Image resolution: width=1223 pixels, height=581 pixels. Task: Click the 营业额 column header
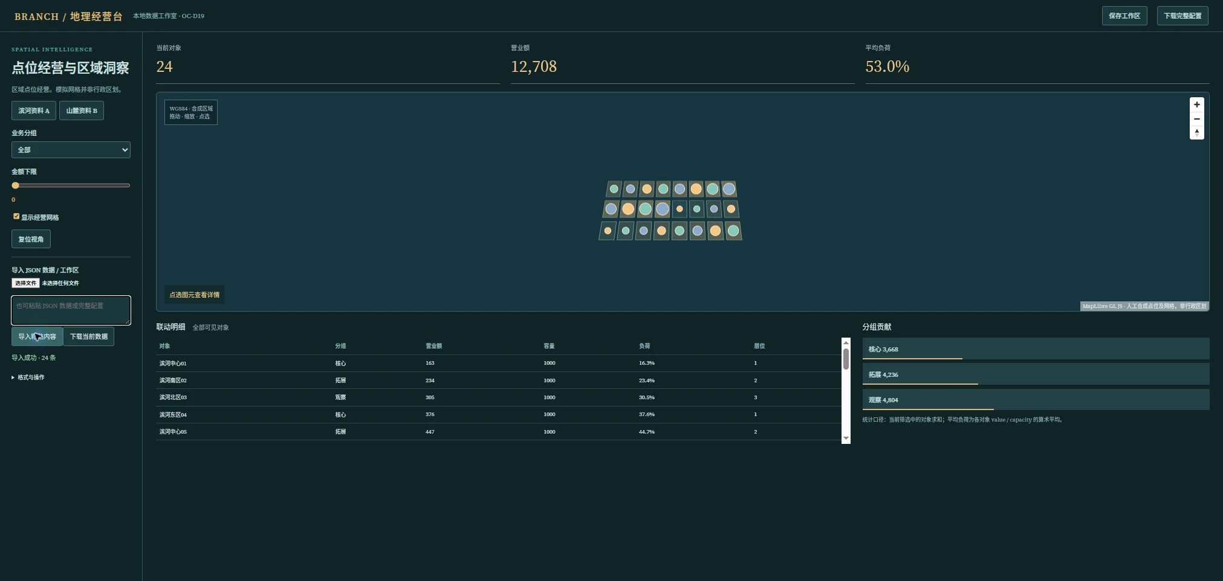click(x=433, y=346)
